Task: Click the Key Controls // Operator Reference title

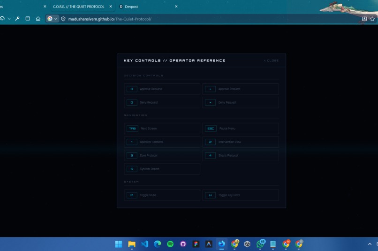Action: (174, 60)
